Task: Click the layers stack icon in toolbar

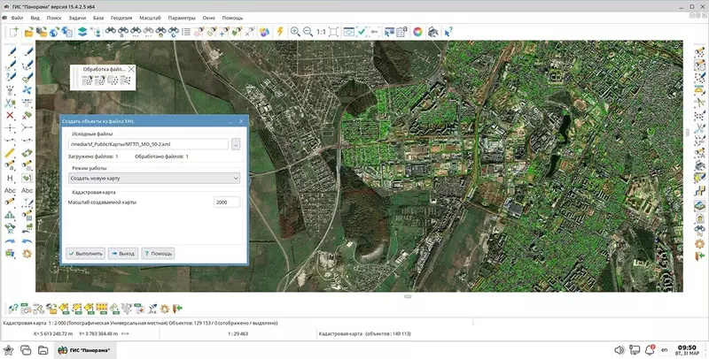Action: click(x=82, y=32)
